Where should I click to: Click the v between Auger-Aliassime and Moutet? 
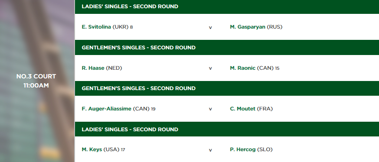coord(210,109)
